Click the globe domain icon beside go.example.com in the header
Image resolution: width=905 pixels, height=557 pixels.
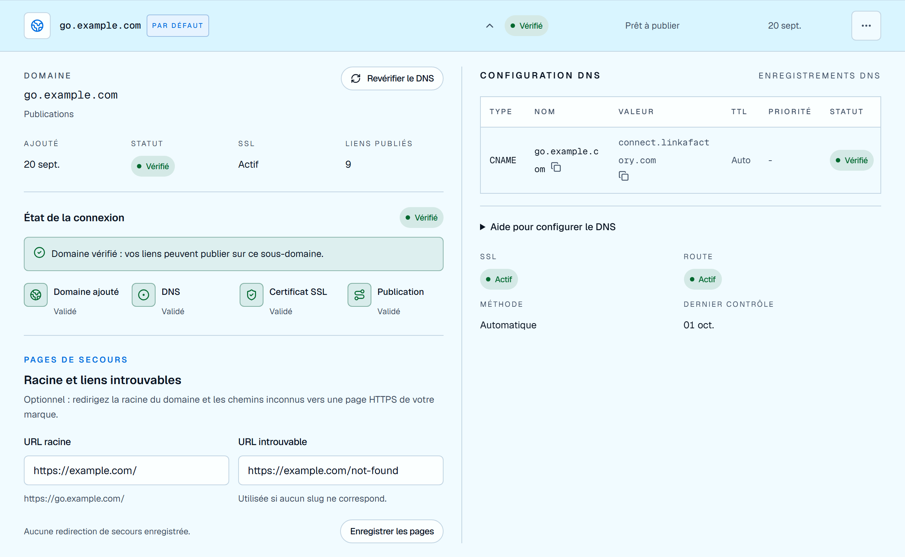point(37,26)
